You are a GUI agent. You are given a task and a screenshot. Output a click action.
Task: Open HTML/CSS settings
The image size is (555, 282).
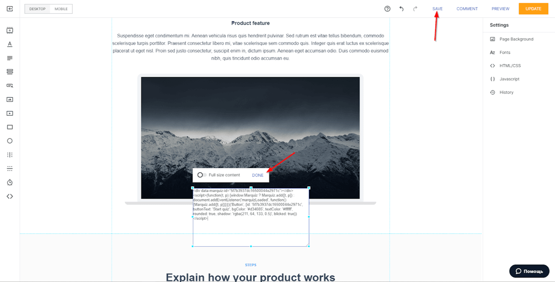pos(510,65)
